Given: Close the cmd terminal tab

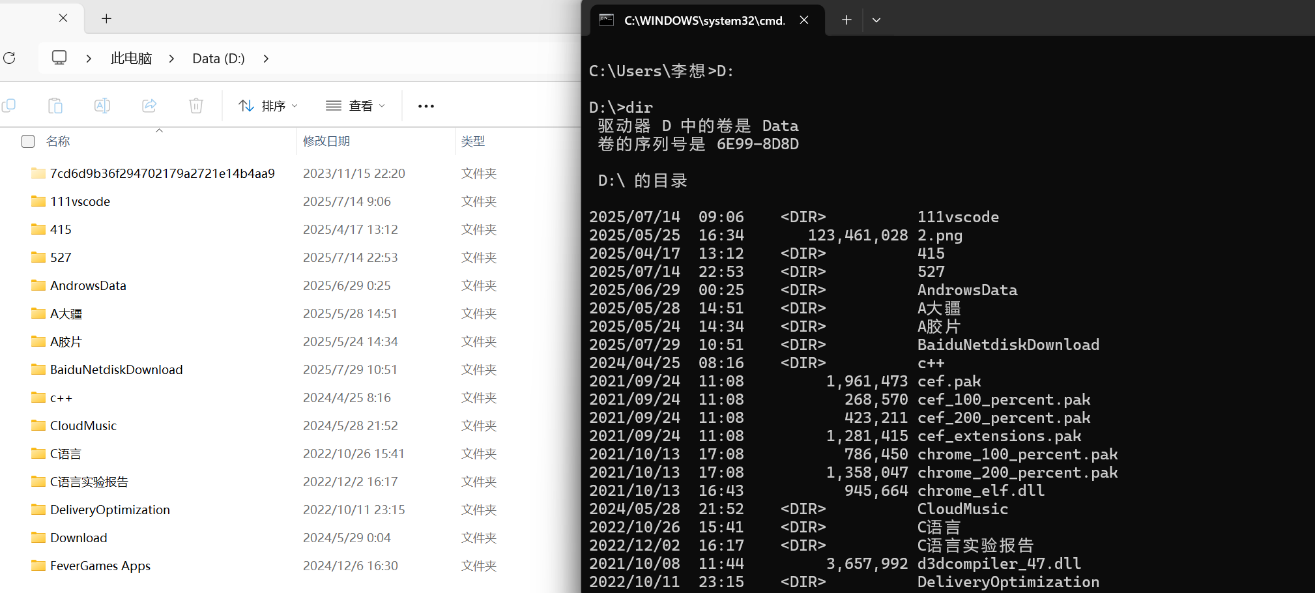Looking at the screenshot, I should (804, 20).
